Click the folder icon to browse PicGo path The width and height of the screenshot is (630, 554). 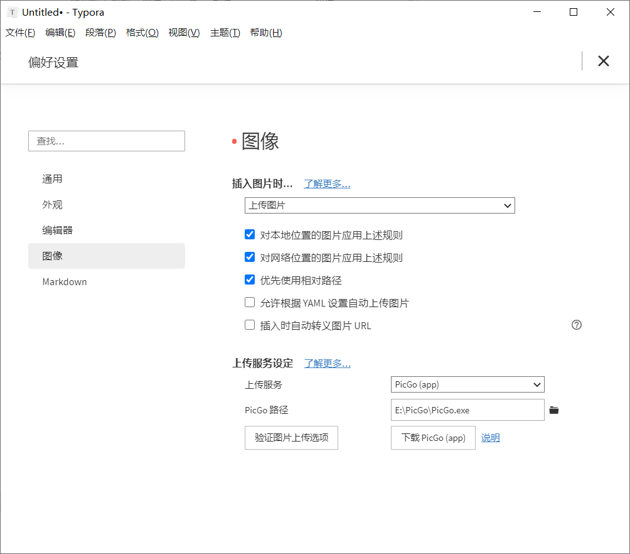click(x=554, y=410)
